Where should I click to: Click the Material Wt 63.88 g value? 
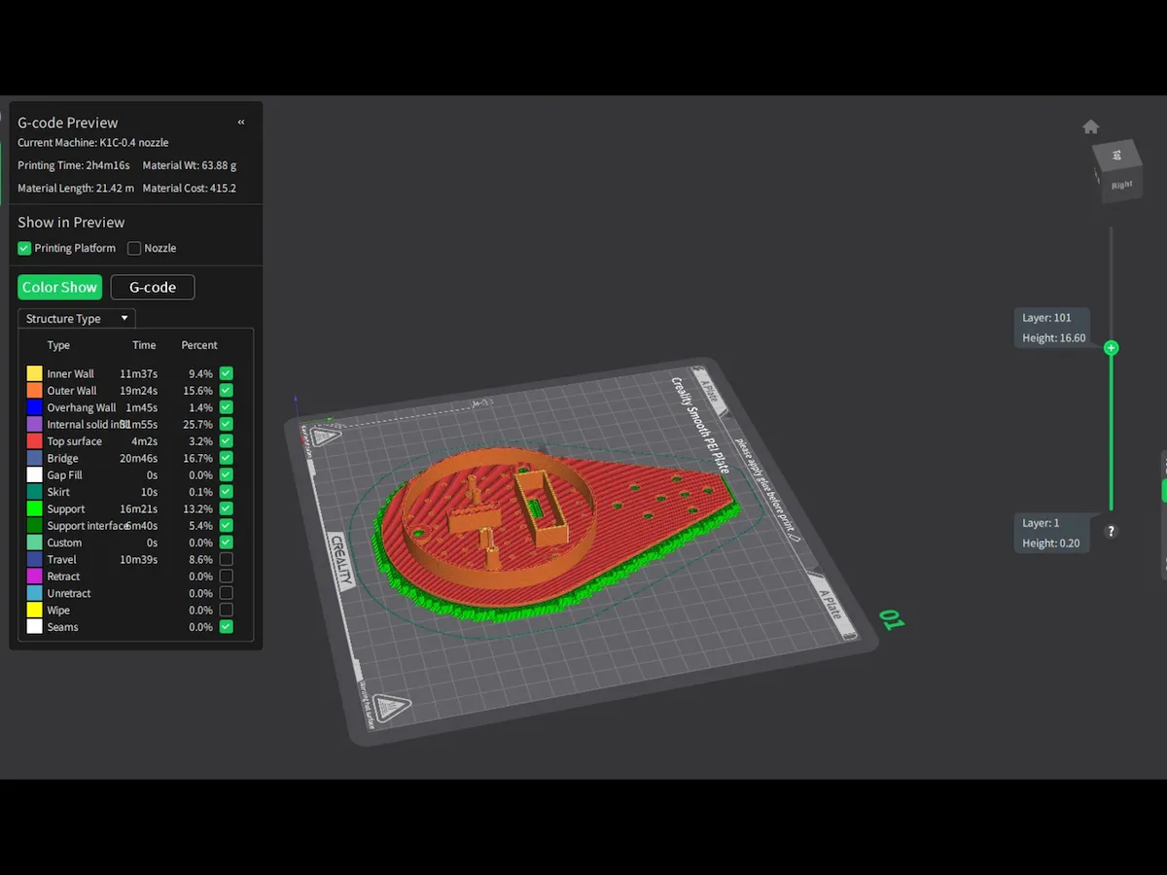click(x=219, y=165)
